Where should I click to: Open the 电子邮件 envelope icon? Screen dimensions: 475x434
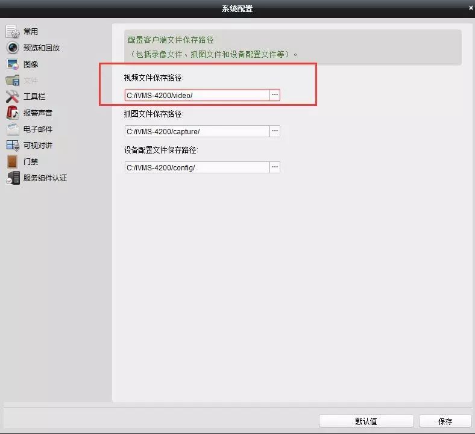(x=13, y=129)
